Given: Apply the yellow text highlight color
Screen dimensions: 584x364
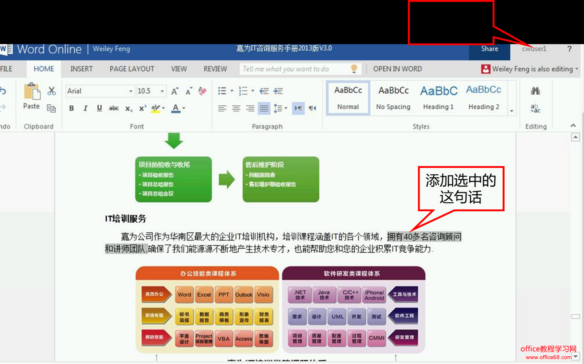Looking at the screenshot, I should click(155, 108).
